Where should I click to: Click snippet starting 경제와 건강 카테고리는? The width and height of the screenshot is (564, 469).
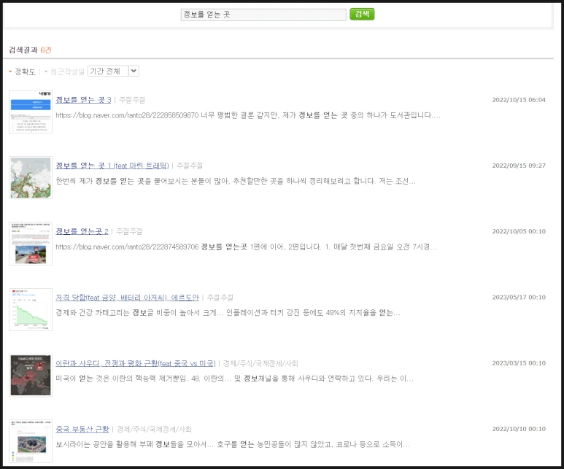tap(228, 313)
